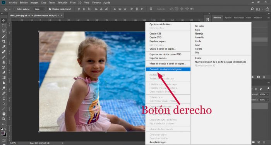Click the foreground color swatch
Viewport: 271px width, 145px height.
pyautogui.click(x=3, y=133)
